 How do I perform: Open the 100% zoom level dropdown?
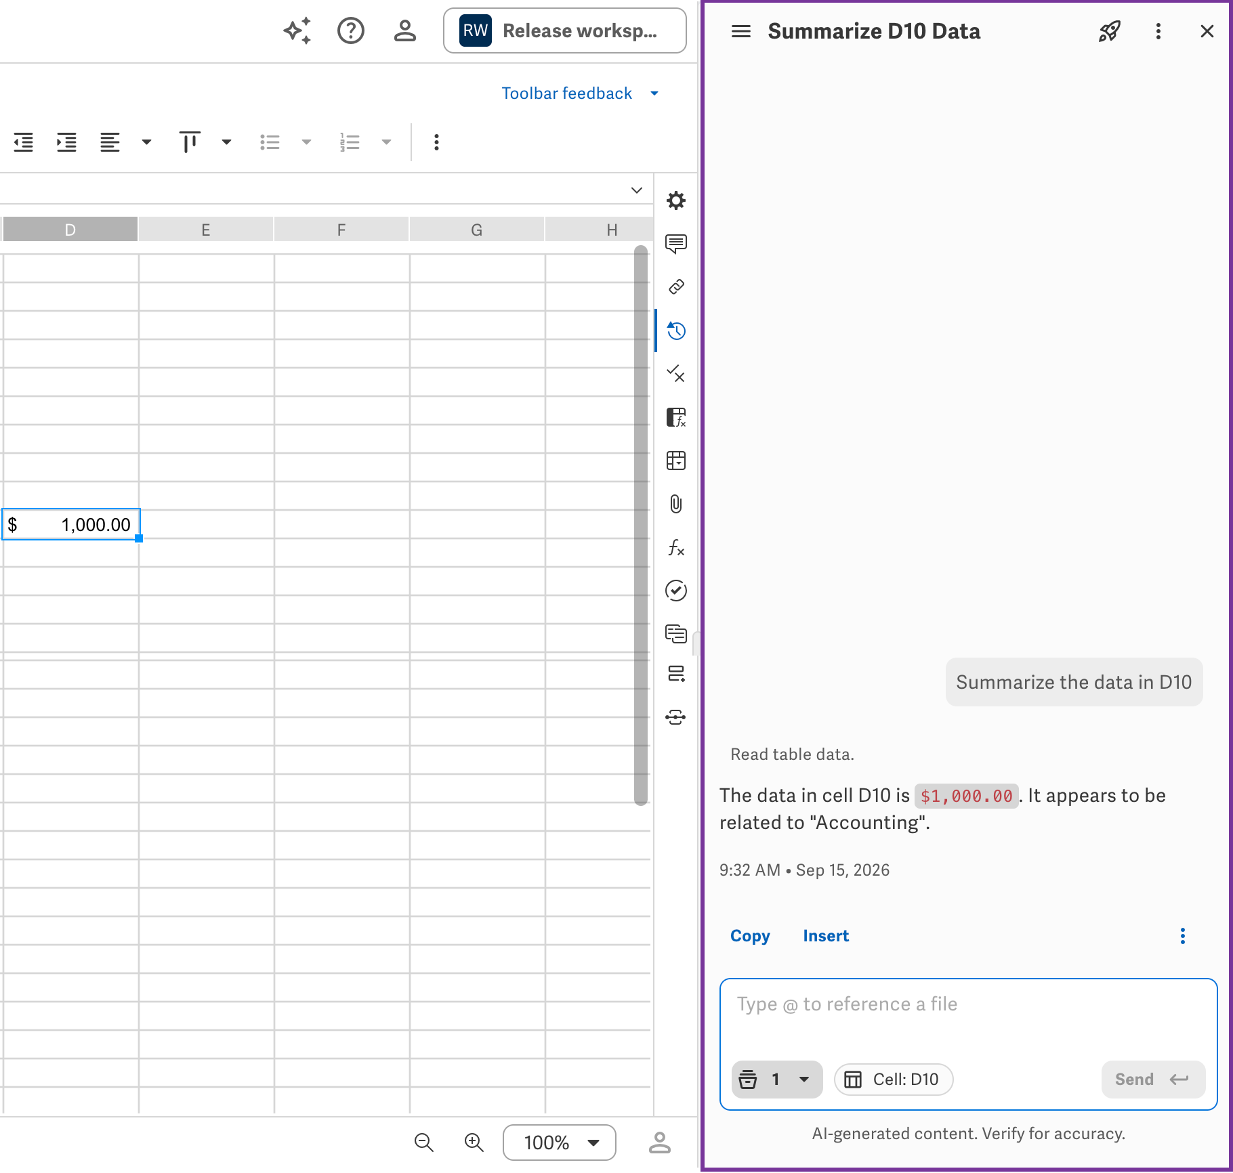coord(560,1143)
